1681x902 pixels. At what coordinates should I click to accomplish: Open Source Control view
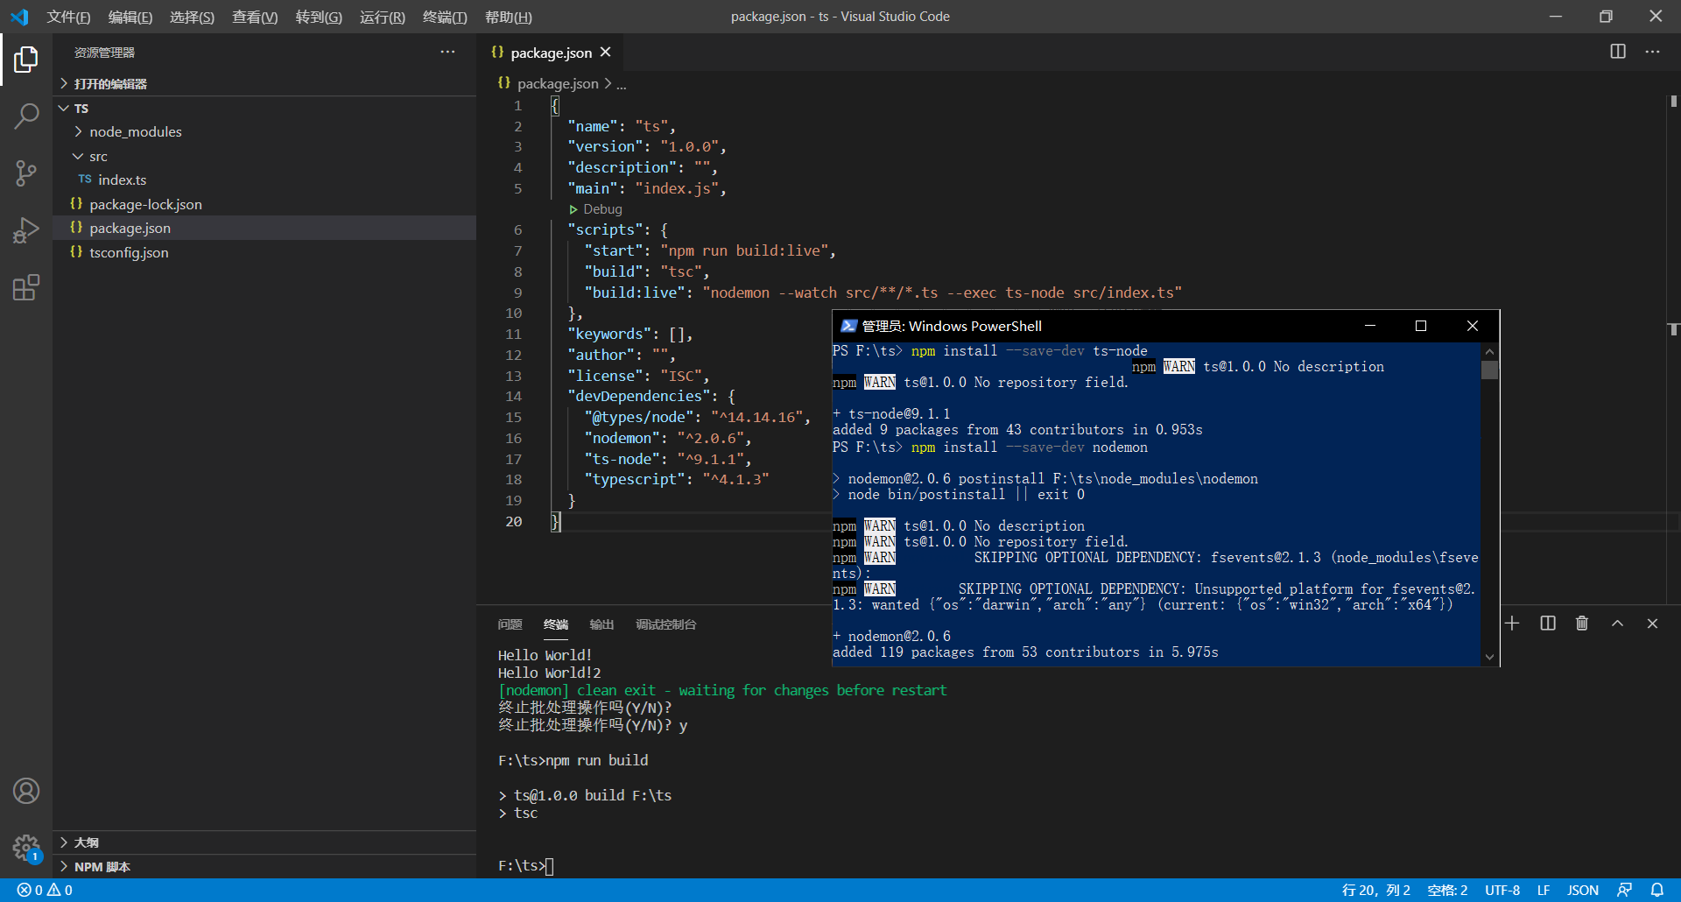pyautogui.click(x=26, y=173)
